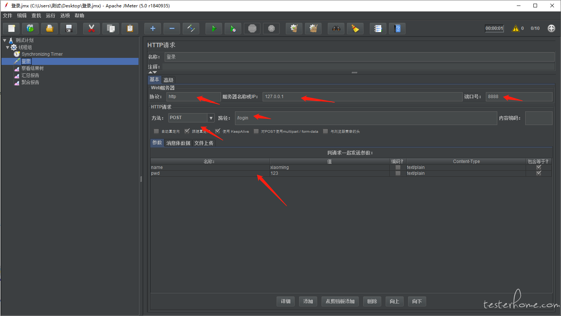Open the Help icon
The height and width of the screenshot is (316, 561).
[397, 28]
